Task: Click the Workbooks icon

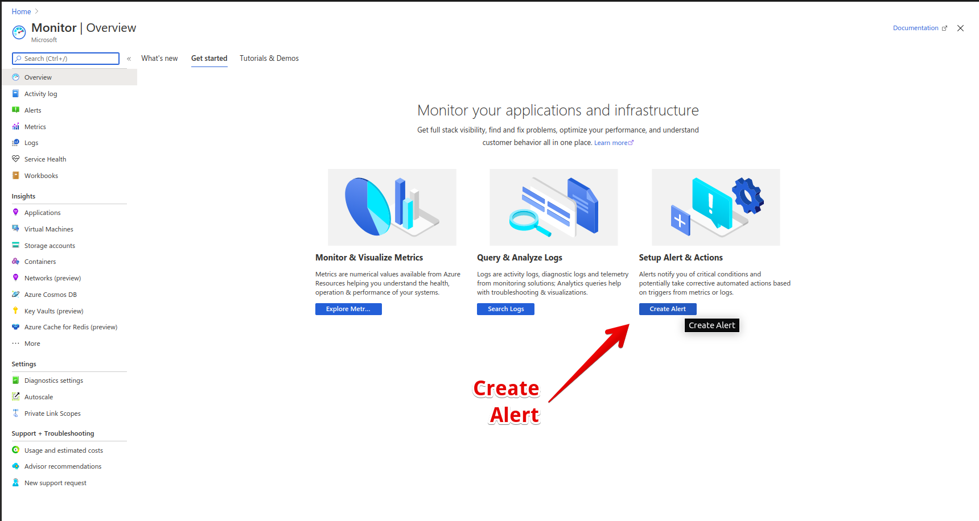Action: tap(16, 176)
